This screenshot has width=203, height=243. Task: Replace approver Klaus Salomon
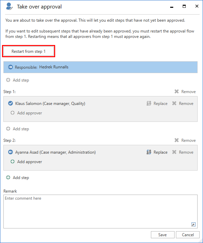[157, 104]
